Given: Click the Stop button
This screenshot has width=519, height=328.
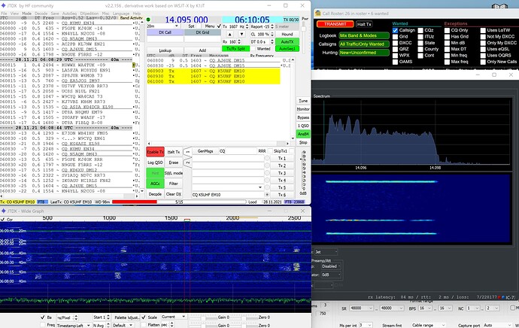Looking at the screenshot, I should pos(303,142).
